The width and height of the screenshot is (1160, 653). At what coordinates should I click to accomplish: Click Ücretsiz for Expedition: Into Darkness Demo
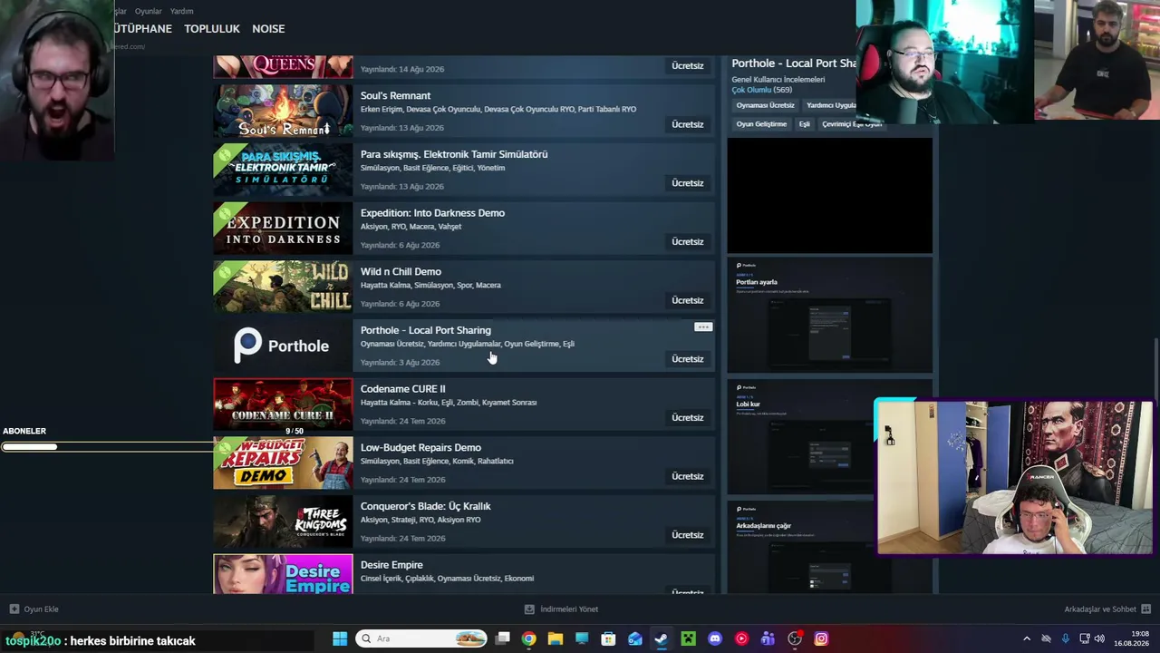(688, 242)
